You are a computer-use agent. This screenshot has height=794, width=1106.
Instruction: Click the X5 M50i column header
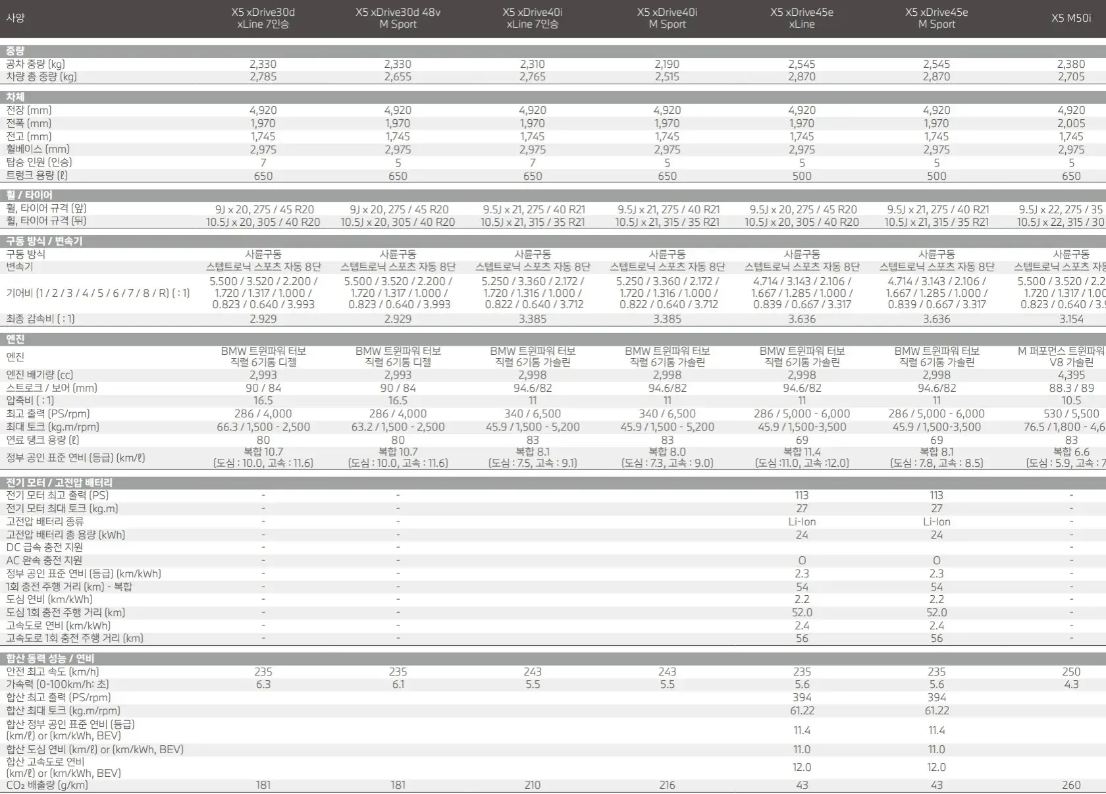pos(1071,18)
